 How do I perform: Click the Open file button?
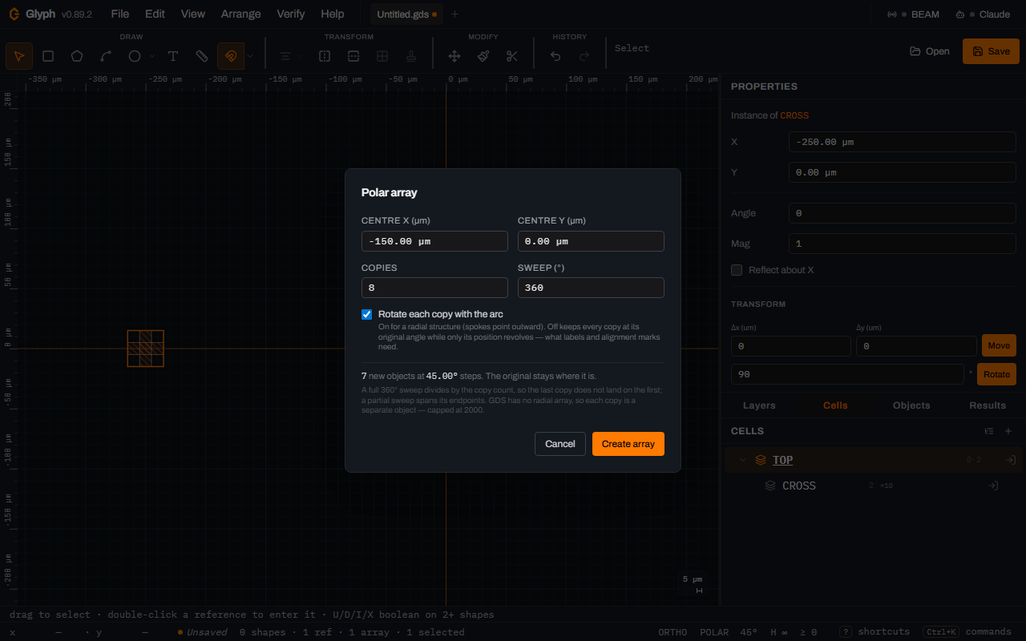(929, 51)
